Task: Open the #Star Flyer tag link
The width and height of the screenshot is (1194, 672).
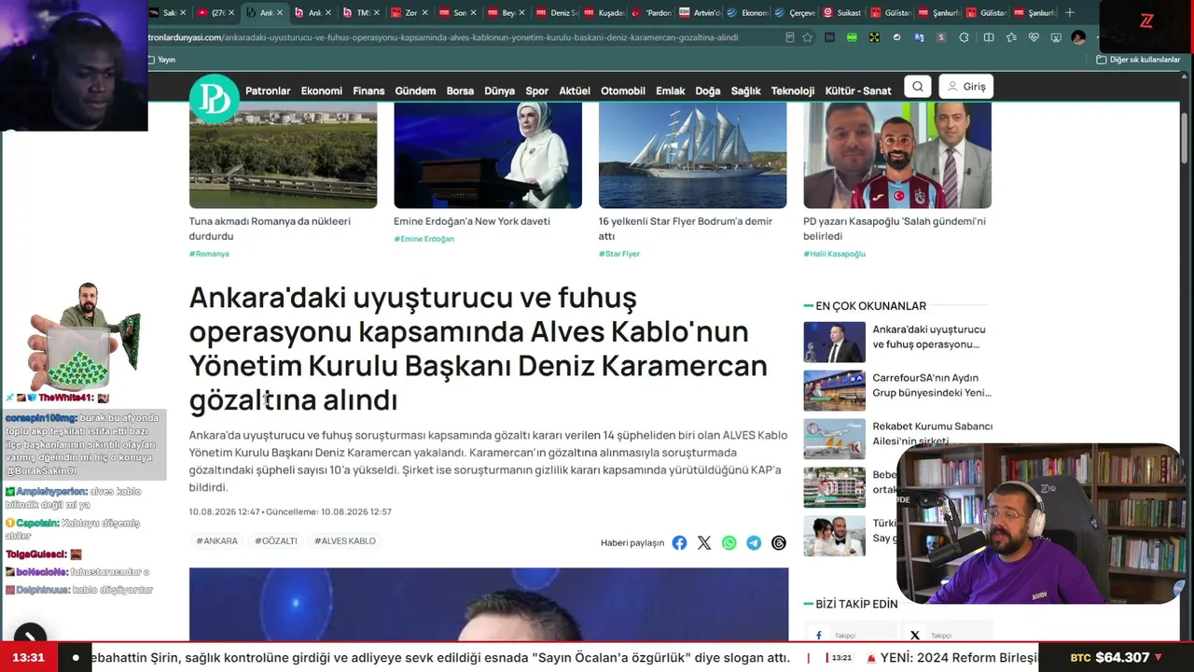Action: click(x=619, y=254)
